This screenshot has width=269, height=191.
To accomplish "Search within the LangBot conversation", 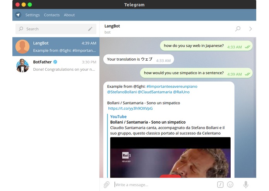I will [x=238, y=29].
